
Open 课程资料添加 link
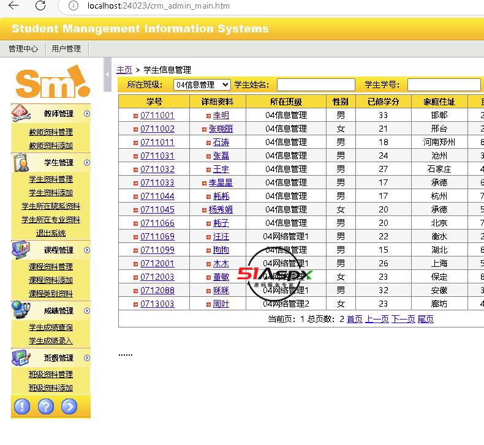click(51, 280)
